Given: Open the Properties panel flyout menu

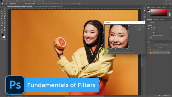Looking at the screenshot, I should coord(171,20).
